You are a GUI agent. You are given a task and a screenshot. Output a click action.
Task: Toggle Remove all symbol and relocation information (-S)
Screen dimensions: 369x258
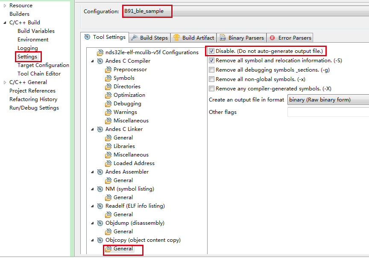[x=211, y=61]
